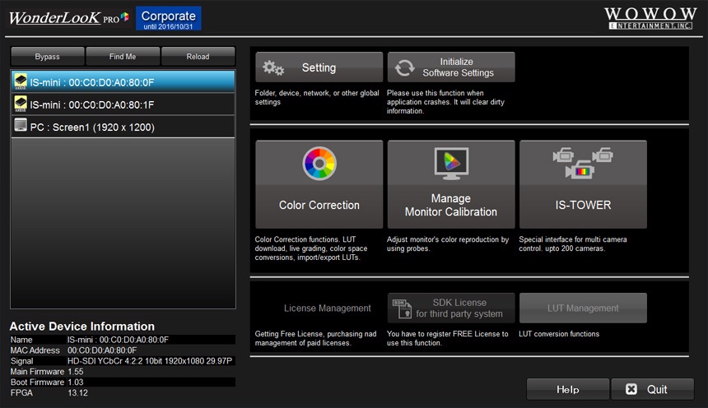The width and height of the screenshot is (708, 408).
Task: Click MAC Address value 00:C0:D0:A0:80:0F
Action: tap(102, 350)
